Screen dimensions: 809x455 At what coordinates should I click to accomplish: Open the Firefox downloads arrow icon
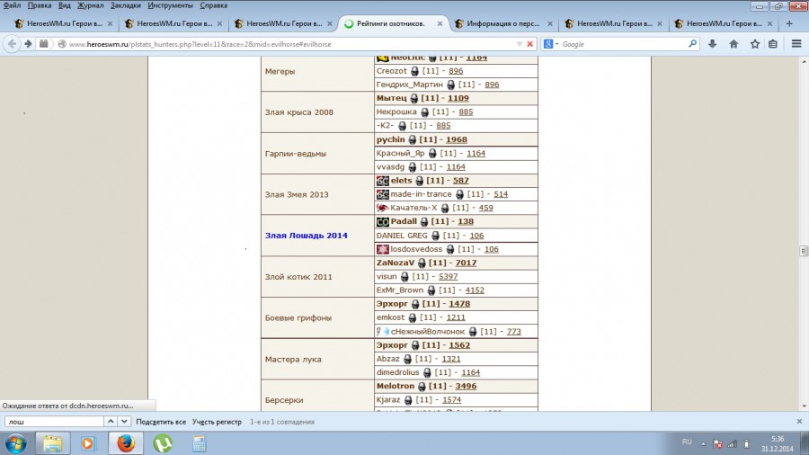[x=713, y=44]
